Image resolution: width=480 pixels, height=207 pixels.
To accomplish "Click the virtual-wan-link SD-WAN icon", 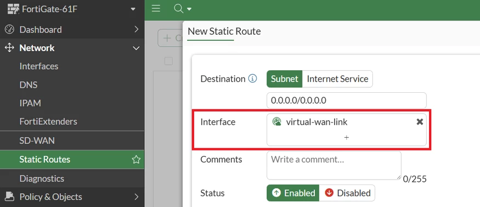I will [276, 122].
